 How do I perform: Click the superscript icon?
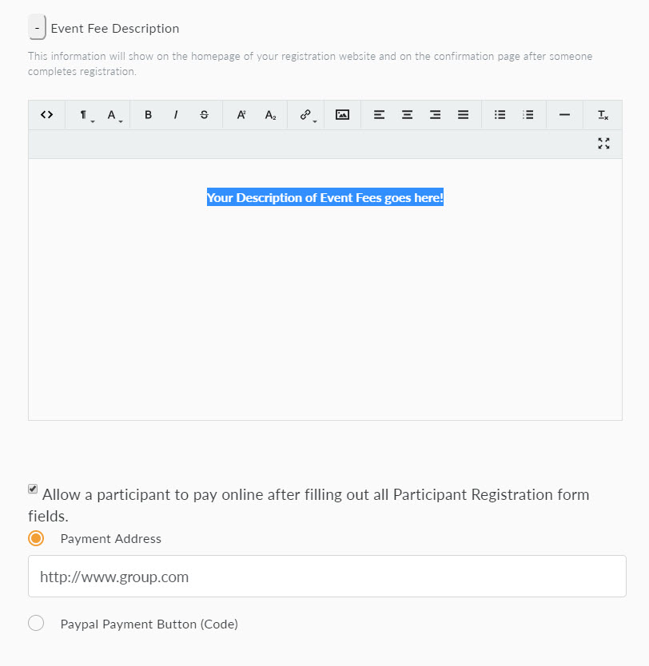coord(241,115)
